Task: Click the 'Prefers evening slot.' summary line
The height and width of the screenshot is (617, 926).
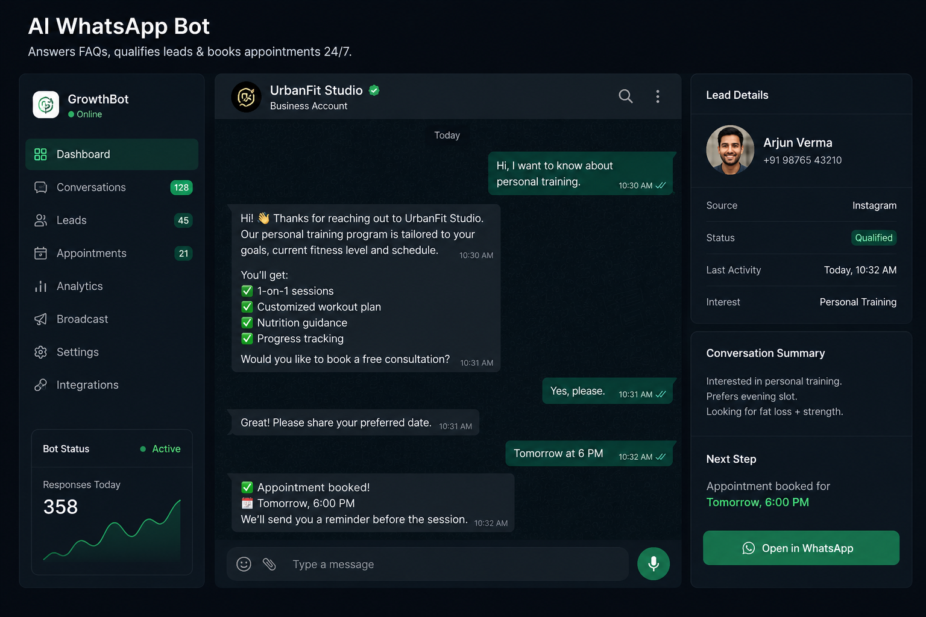Action: [x=752, y=396]
